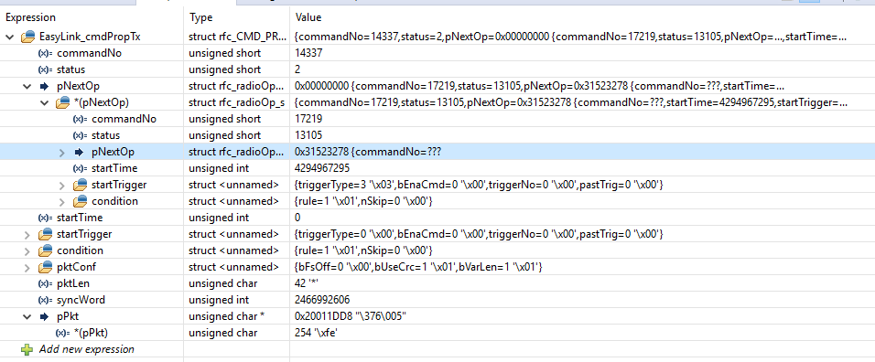Click pPkt value 0x20011DD8 "\376\005"
The height and width of the screenshot is (362, 875).
click(x=351, y=316)
